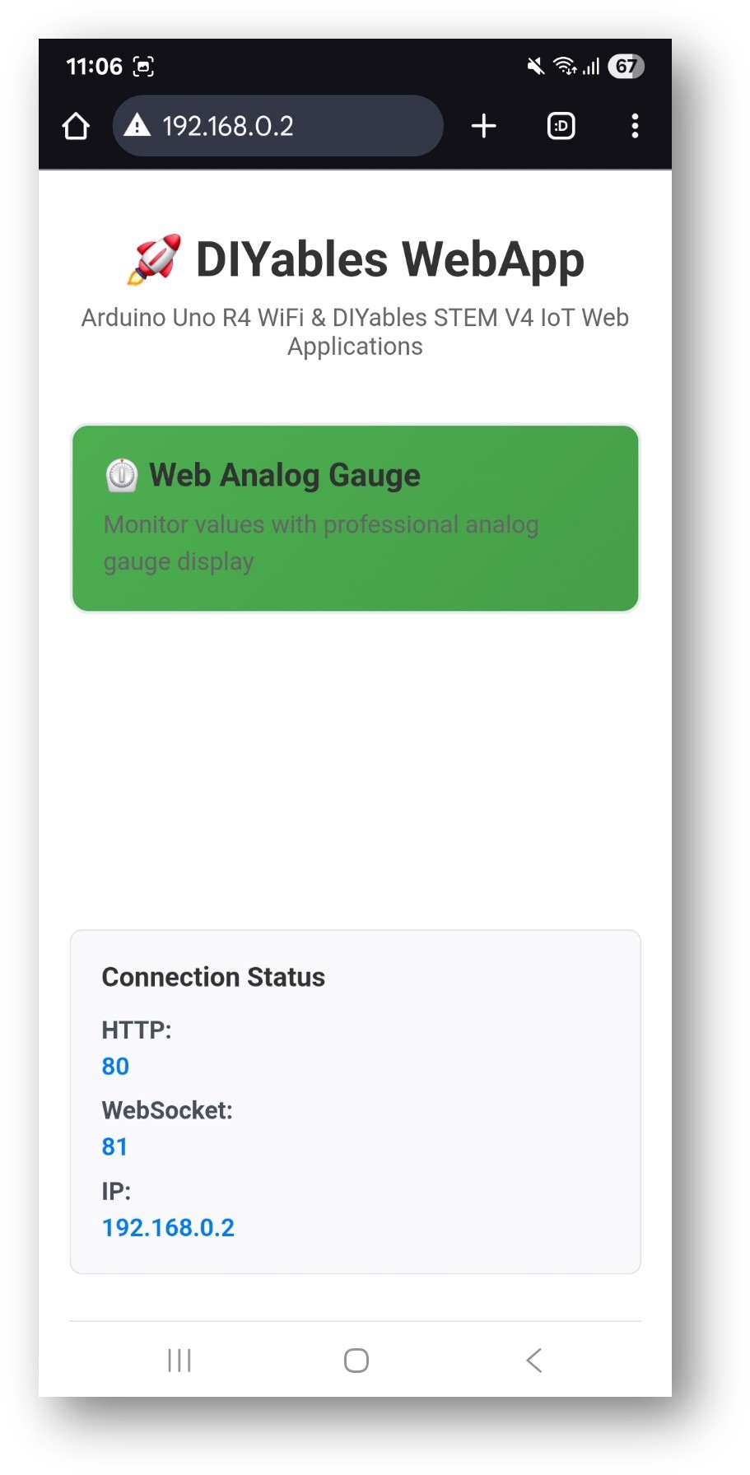Tap the blue WebSocket port number 81

pyautogui.click(x=115, y=1146)
